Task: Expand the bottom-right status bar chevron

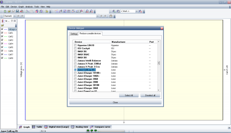Action: [x=229, y=128]
